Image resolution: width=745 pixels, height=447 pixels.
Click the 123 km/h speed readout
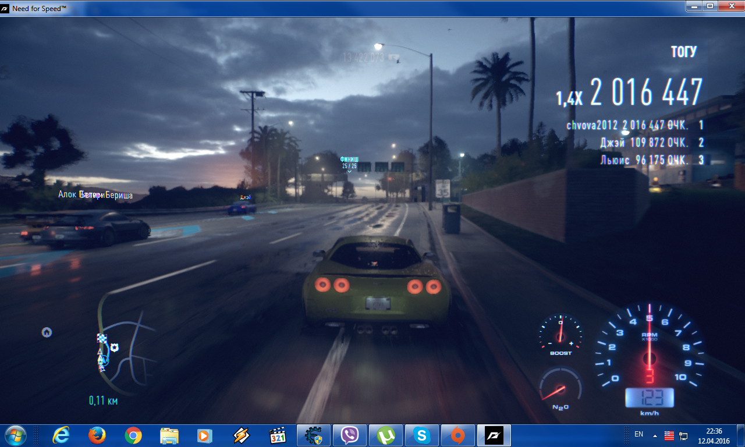tap(649, 398)
